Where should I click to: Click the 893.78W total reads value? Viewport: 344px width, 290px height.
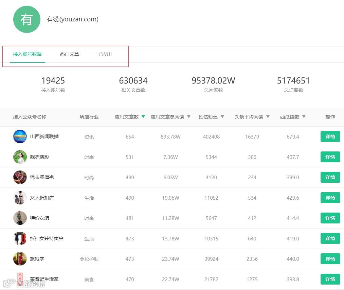(170, 137)
